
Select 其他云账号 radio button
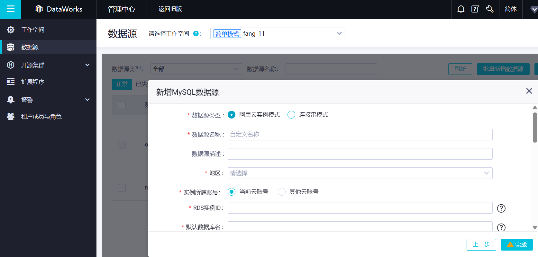click(x=282, y=192)
